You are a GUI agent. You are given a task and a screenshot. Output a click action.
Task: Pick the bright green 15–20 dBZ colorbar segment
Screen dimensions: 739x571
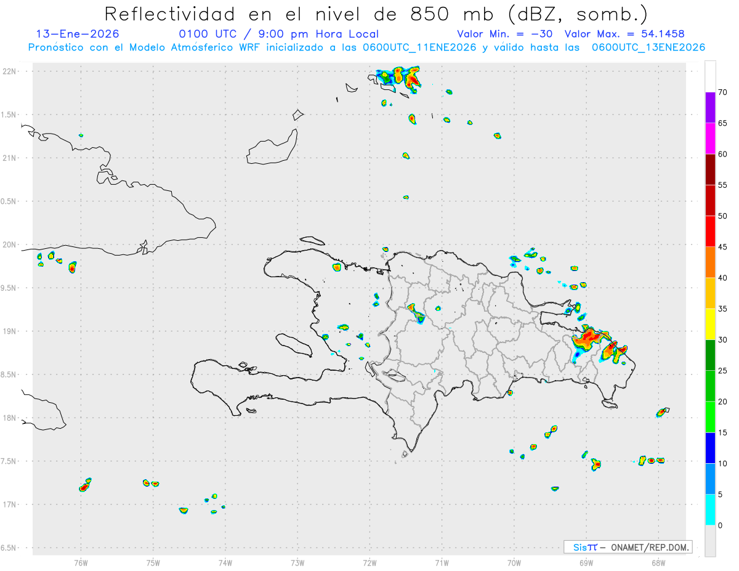710,417
